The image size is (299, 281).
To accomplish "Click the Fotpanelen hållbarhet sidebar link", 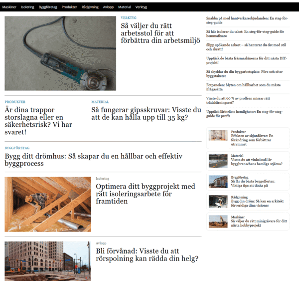I will coord(244,87).
